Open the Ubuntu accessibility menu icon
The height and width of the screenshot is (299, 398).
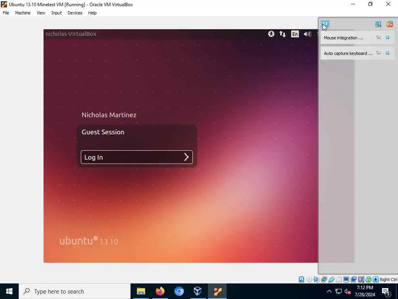point(271,34)
